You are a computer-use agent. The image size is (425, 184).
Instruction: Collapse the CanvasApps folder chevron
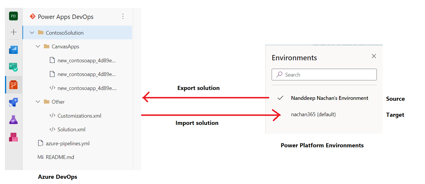pos(38,46)
